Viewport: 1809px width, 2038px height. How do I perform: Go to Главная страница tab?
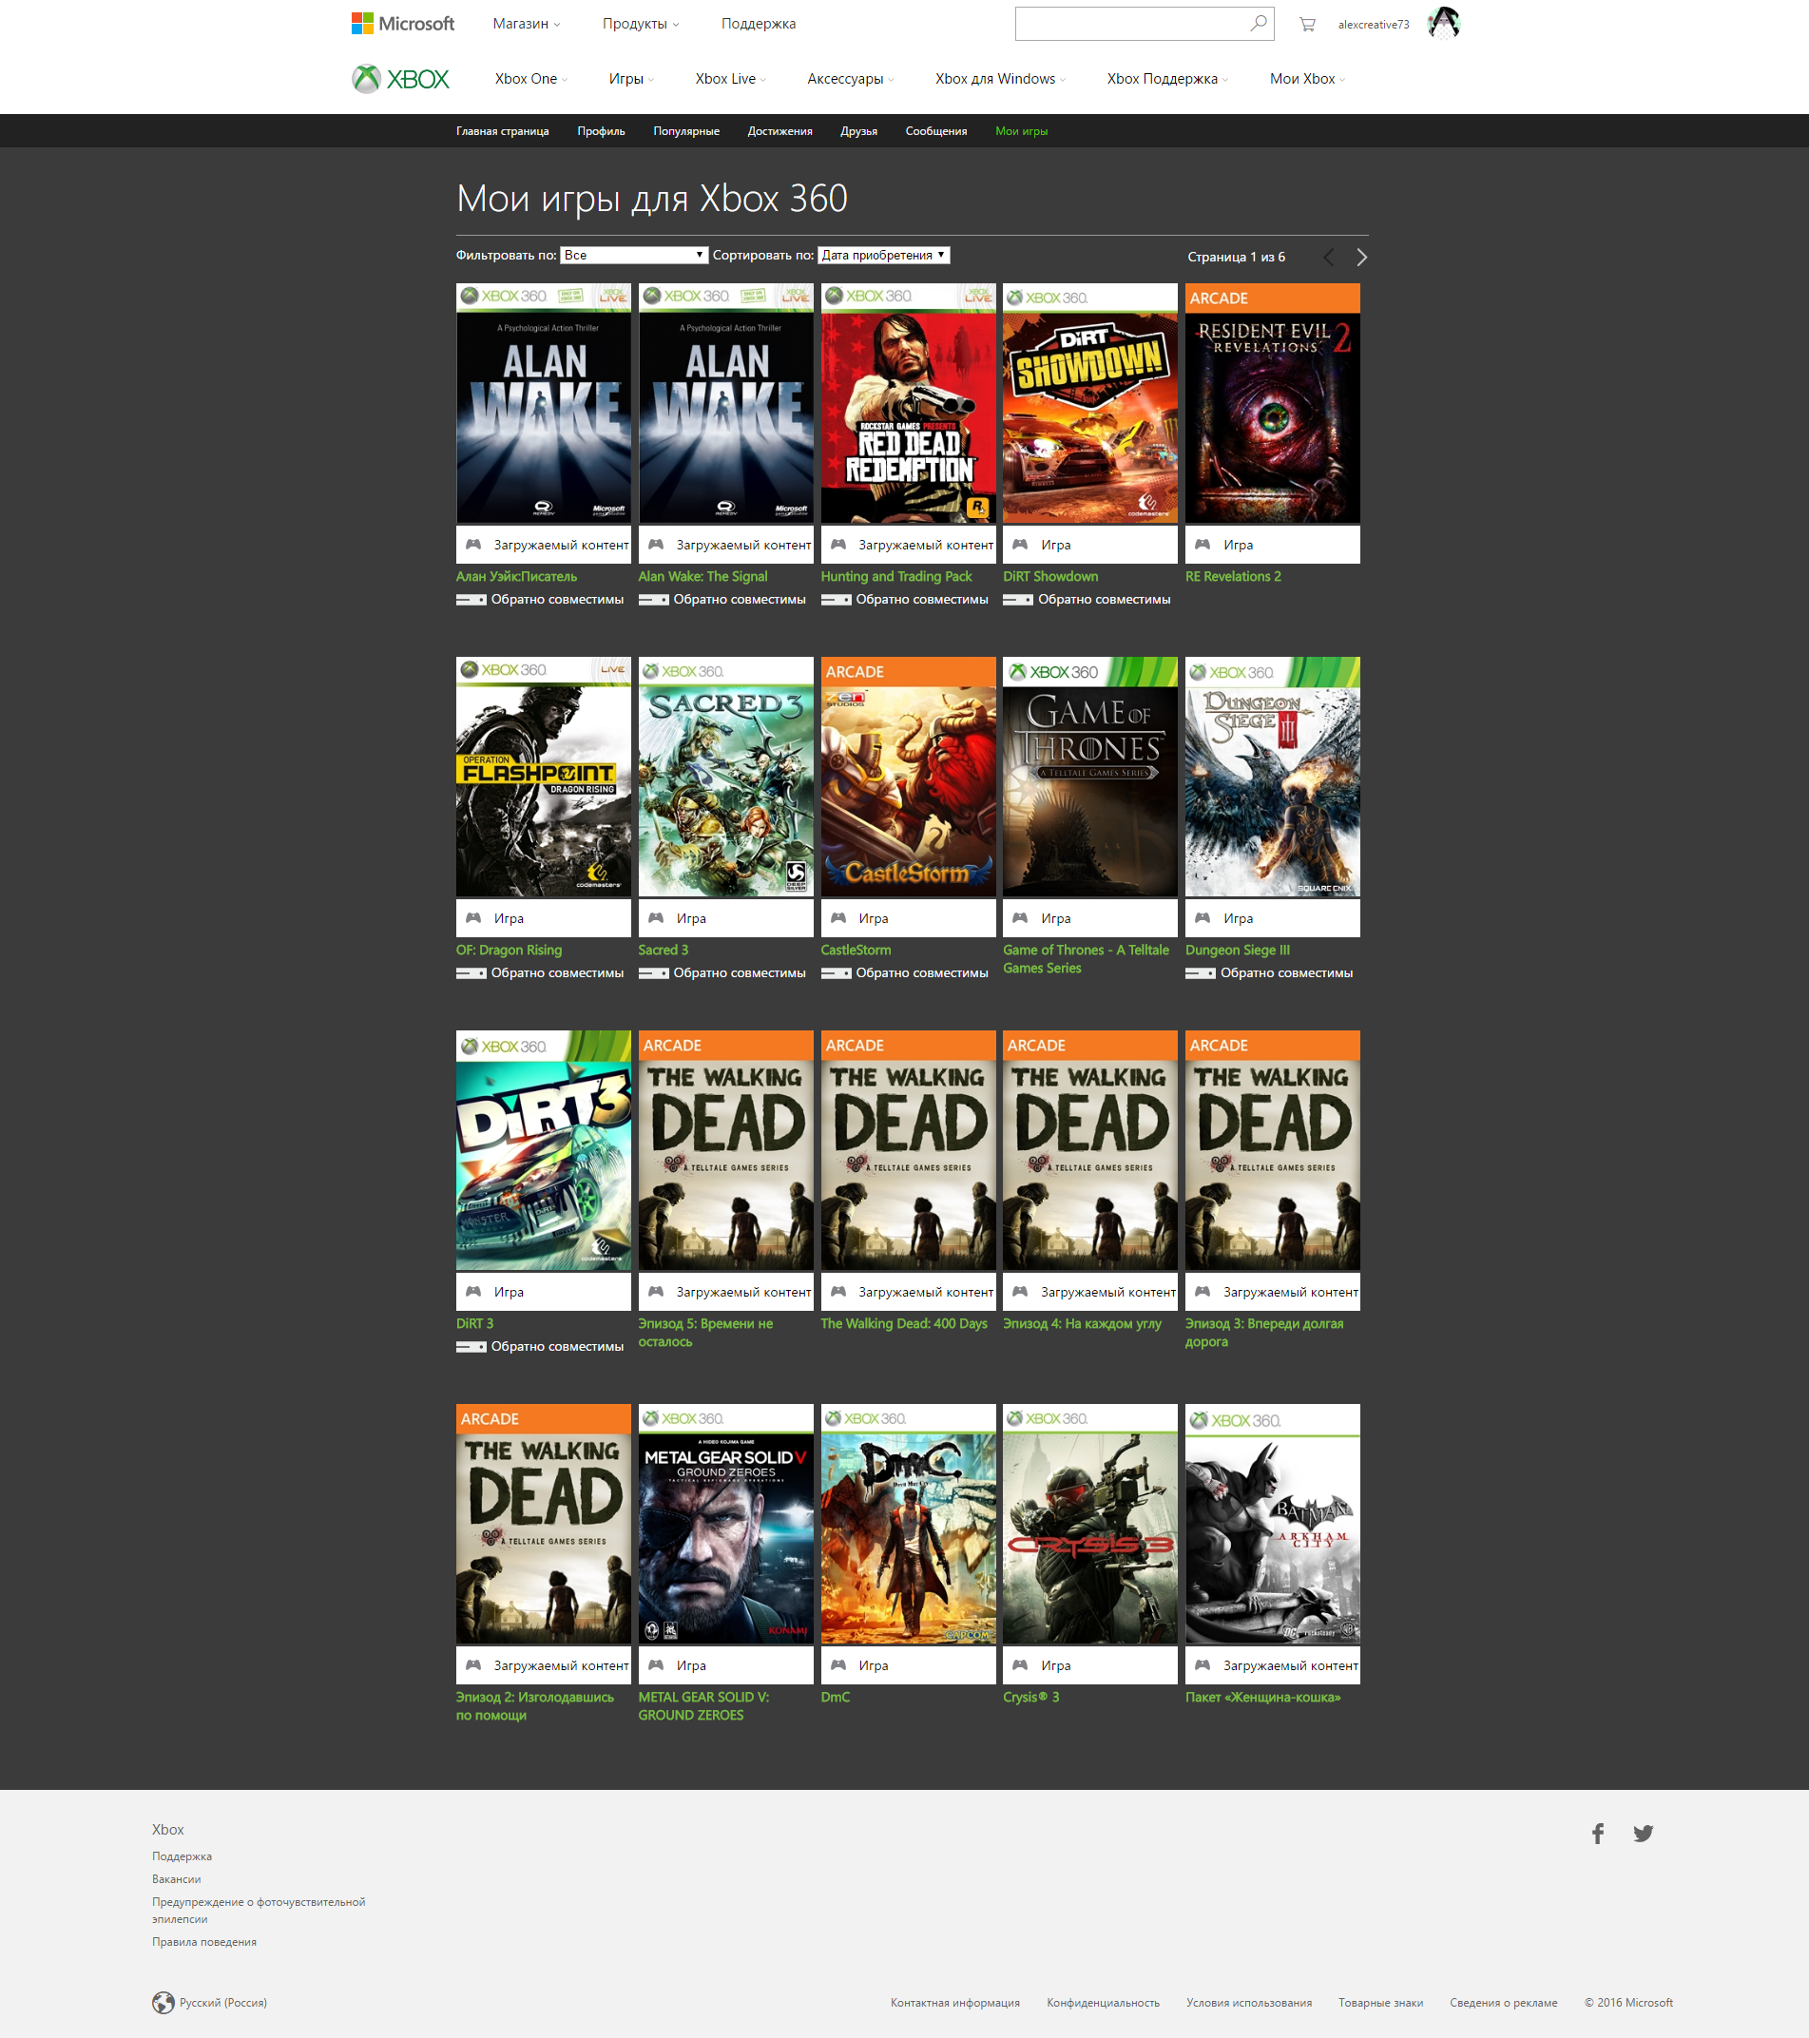(503, 131)
